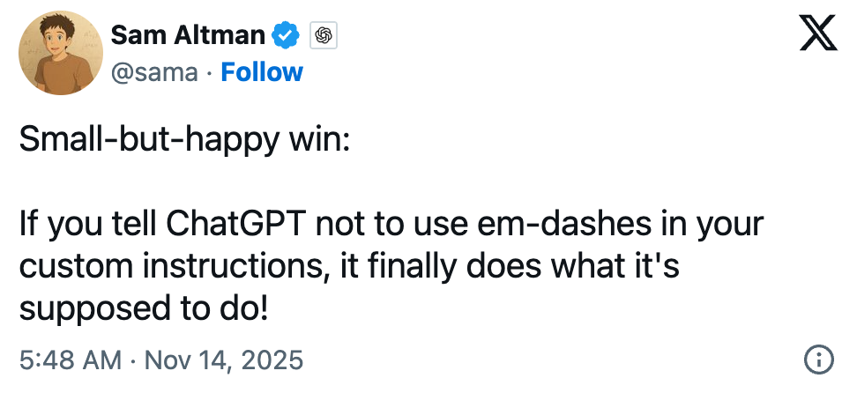This screenshot has height=393, width=857.
Task: Click Sam Altman's profile avatar
Action: (x=56, y=55)
